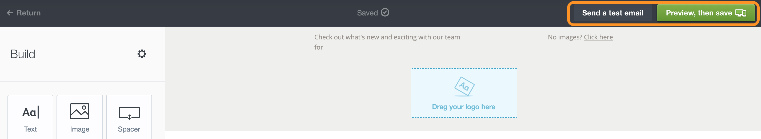Screen dimensions: 761x139
Task: Click the Build panel heading
Action: pyautogui.click(x=23, y=54)
